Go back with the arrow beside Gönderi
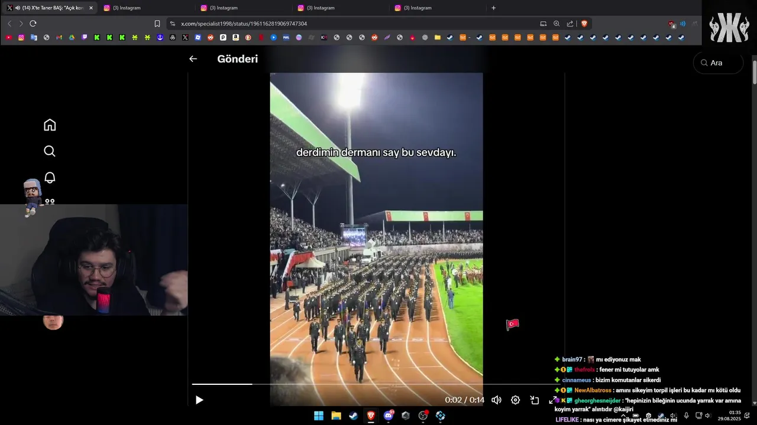This screenshot has width=757, height=425. [x=193, y=59]
